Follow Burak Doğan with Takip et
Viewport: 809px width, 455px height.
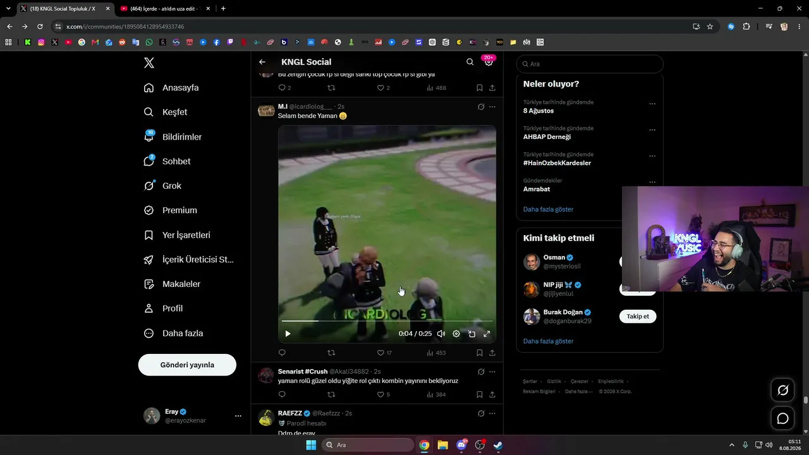click(638, 316)
